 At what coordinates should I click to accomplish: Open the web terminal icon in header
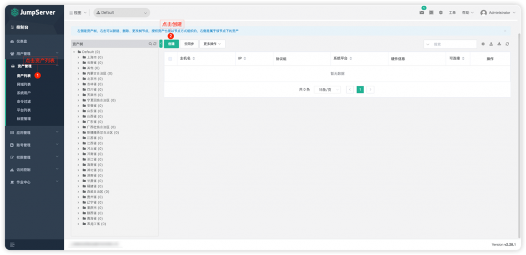431,12
